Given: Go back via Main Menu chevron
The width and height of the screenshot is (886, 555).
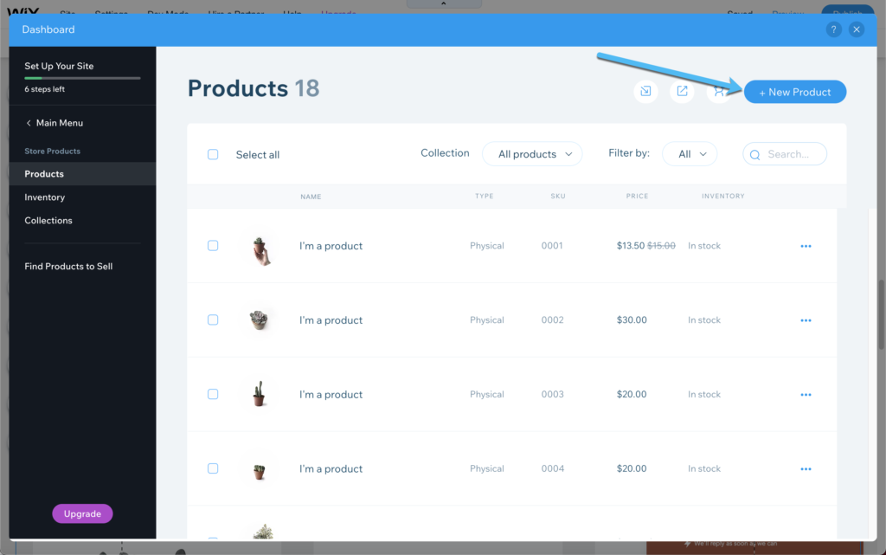Looking at the screenshot, I should tap(29, 123).
